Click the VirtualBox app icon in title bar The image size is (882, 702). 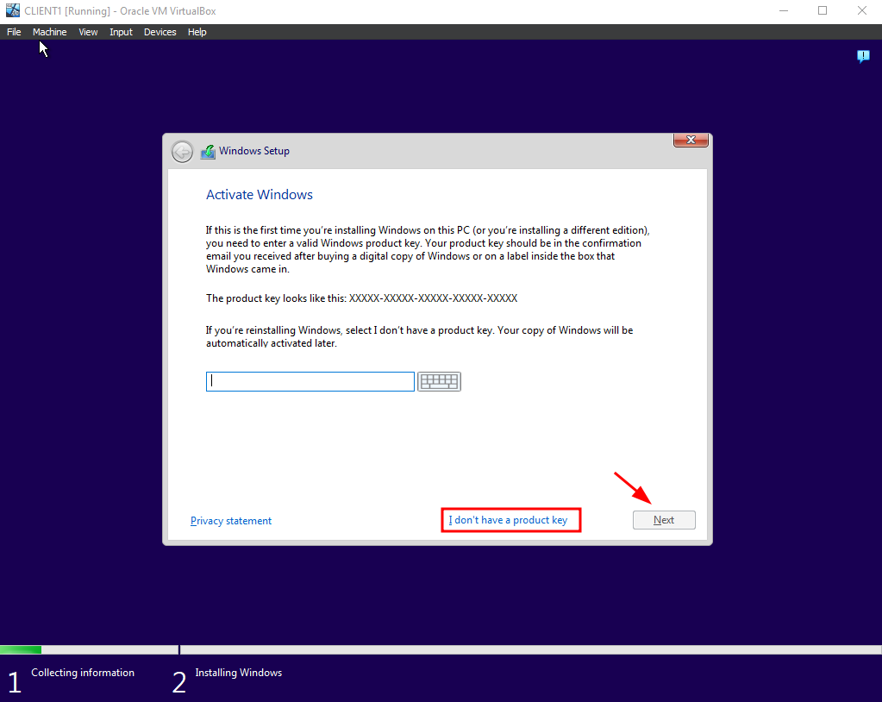(x=12, y=10)
